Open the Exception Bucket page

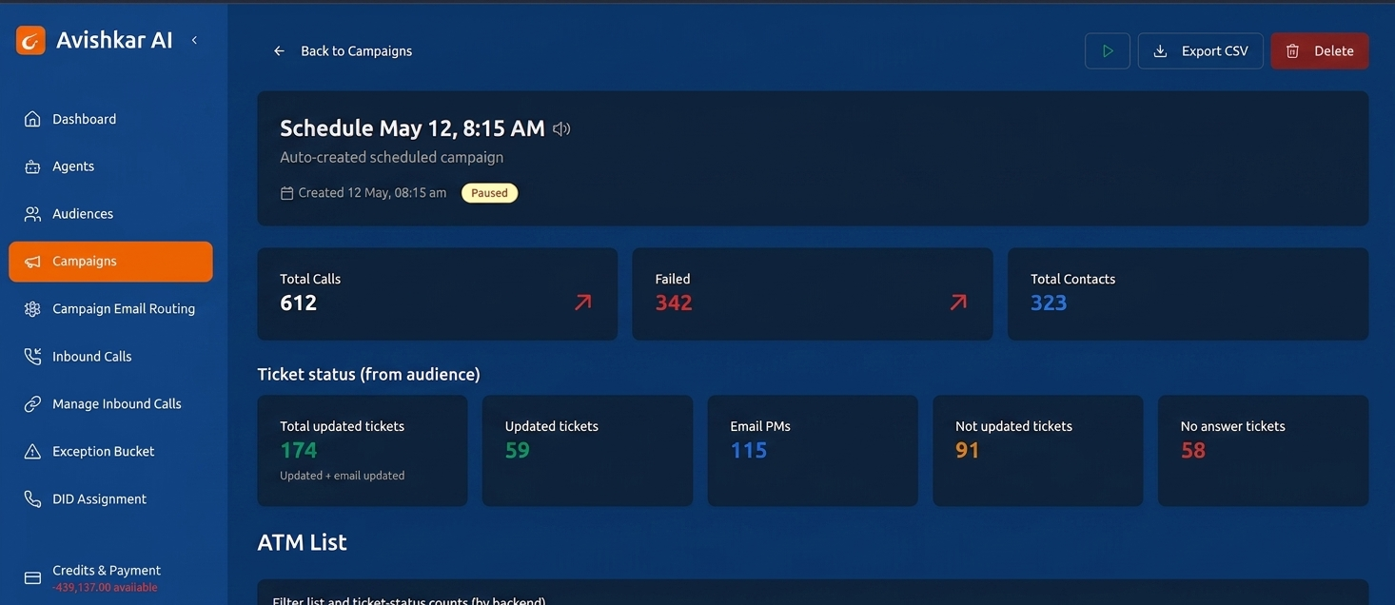110,452
